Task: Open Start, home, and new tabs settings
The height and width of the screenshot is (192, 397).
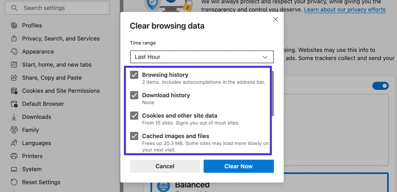Action: pyautogui.click(x=57, y=65)
